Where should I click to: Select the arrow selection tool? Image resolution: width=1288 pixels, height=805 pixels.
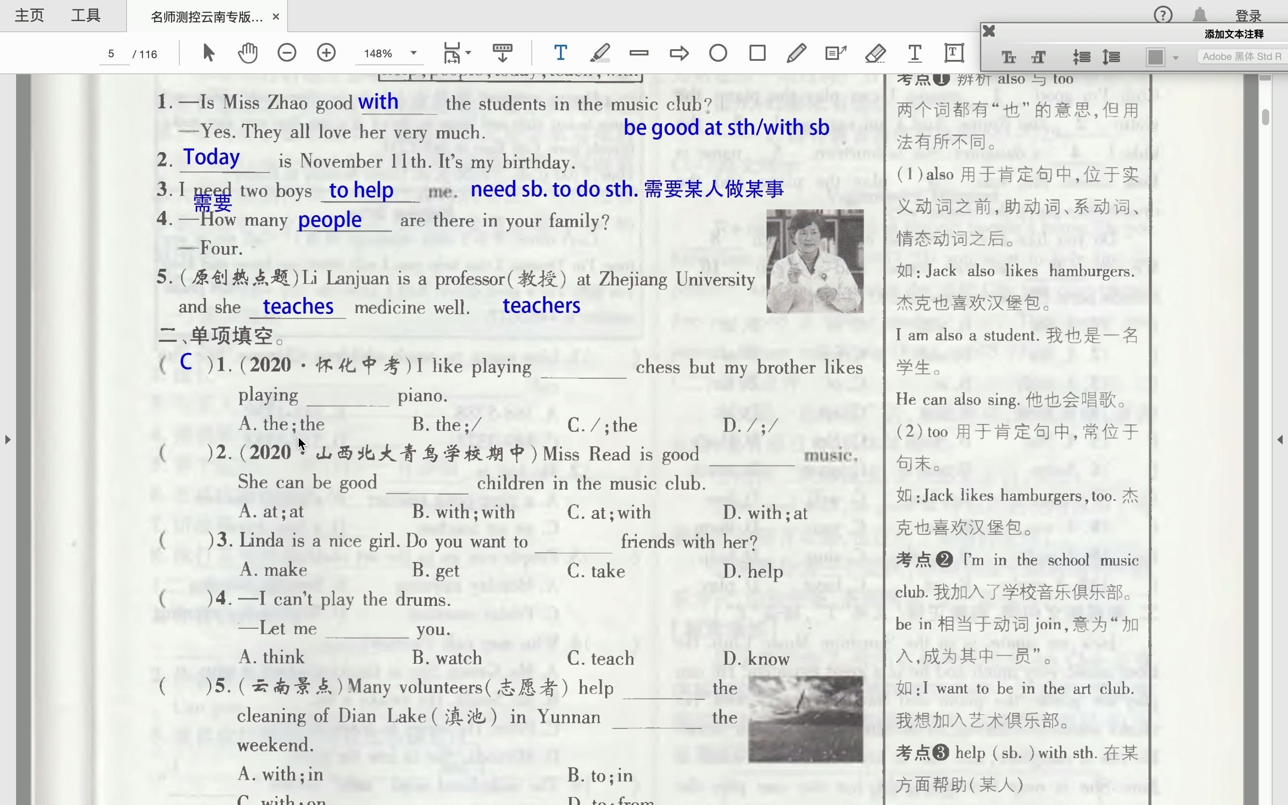point(209,53)
